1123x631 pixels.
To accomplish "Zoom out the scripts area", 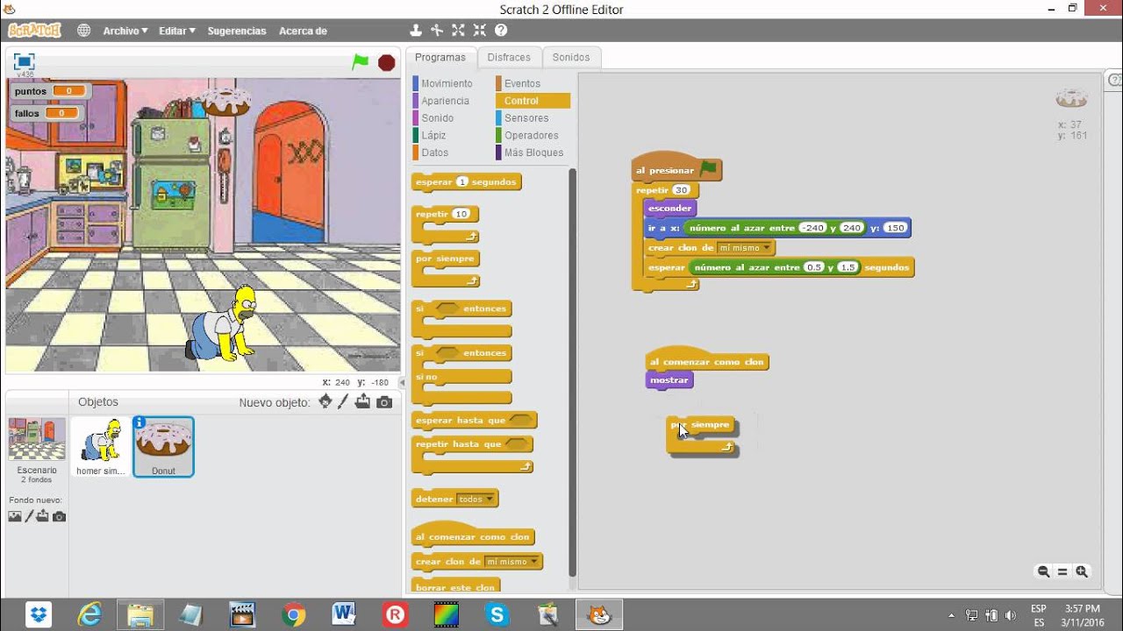I will pyautogui.click(x=1043, y=571).
